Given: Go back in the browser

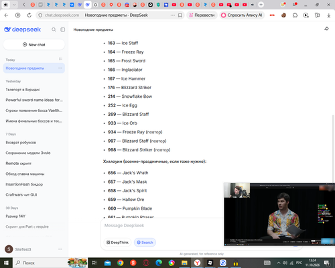Looking at the screenshot, I should pyautogui.click(x=6, y=15).
